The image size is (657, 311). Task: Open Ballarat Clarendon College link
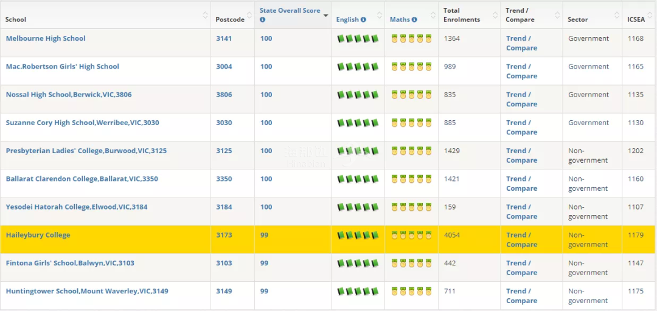[82, 179]
